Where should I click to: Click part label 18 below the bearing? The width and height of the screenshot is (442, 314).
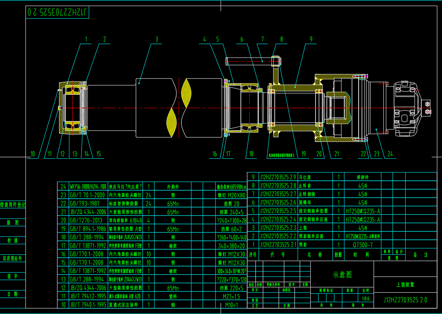pyautogui.click(x=251, y=154)
